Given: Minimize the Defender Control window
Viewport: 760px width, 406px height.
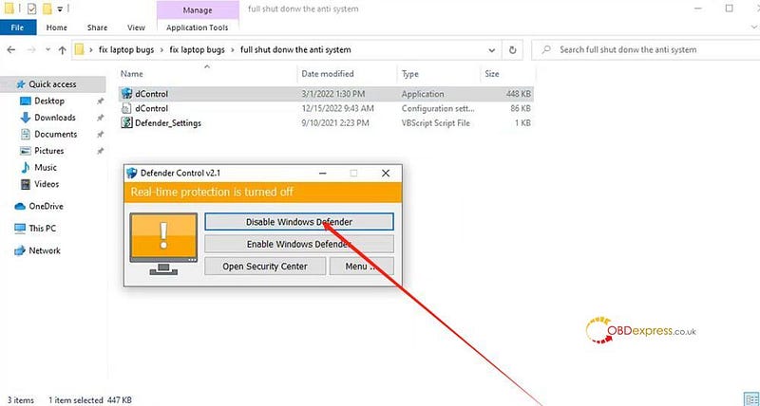Looking at the screenshot, I should (322, 173).
